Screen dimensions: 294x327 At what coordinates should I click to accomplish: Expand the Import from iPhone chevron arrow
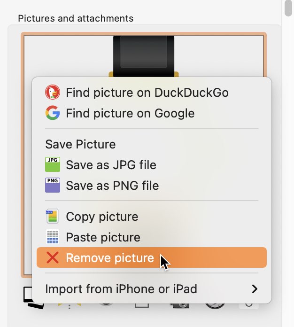coord(255,289)
